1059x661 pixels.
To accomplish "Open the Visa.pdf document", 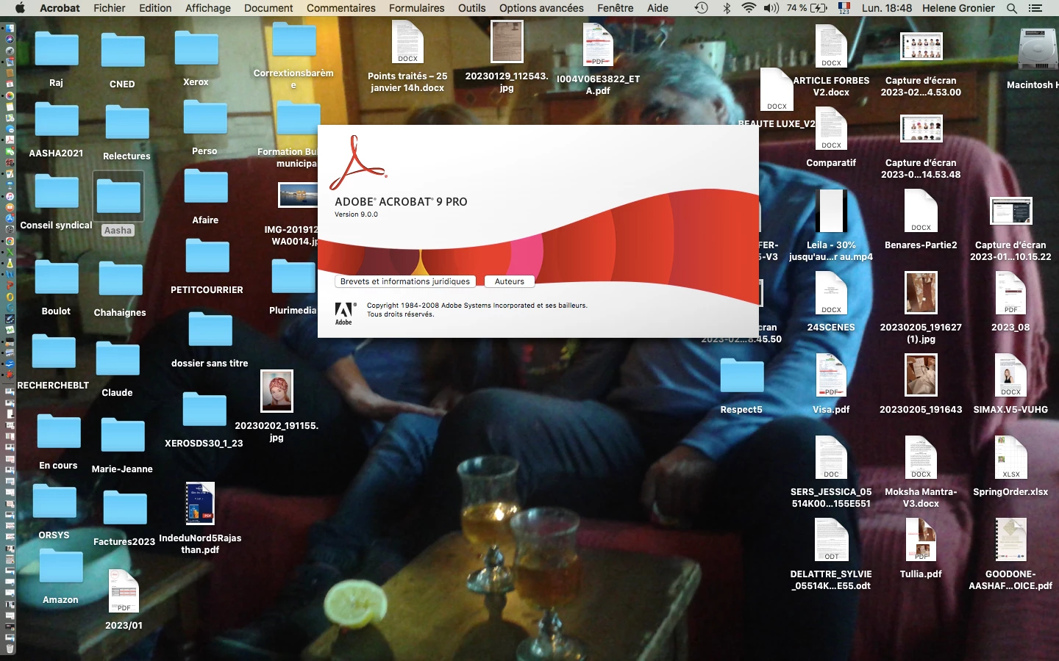I will [x=831, y=375].
